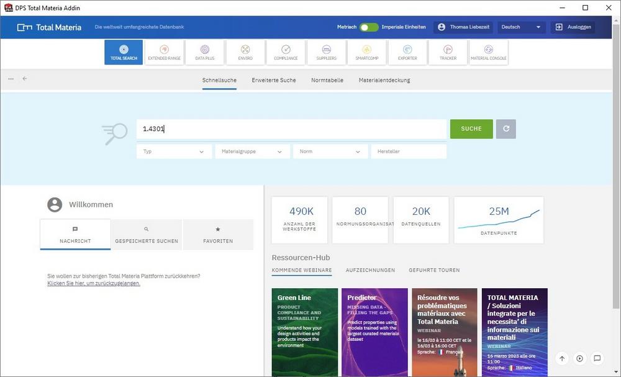
Task: Open the Total Search module
Action: coord(124,52)
